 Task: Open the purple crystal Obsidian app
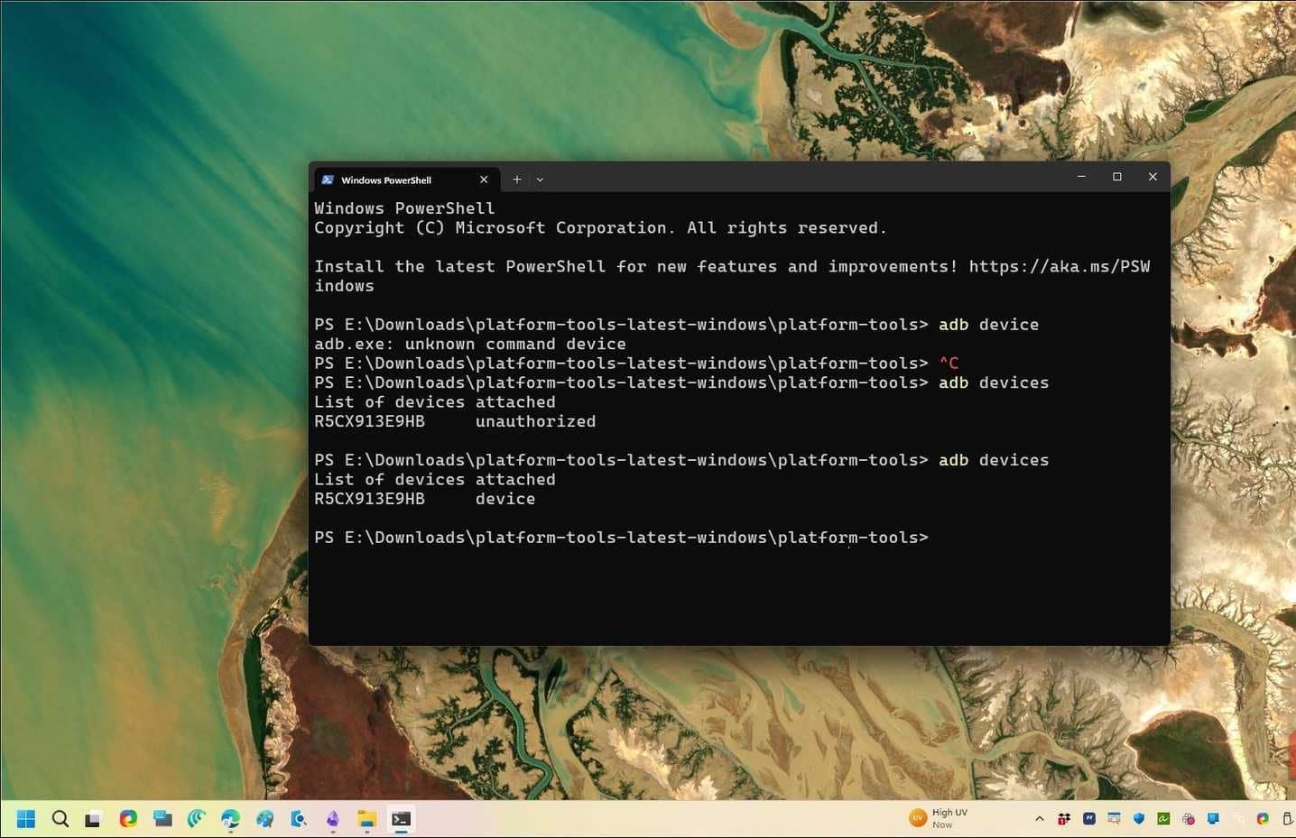pyautogui.click(x=333, y=818)
